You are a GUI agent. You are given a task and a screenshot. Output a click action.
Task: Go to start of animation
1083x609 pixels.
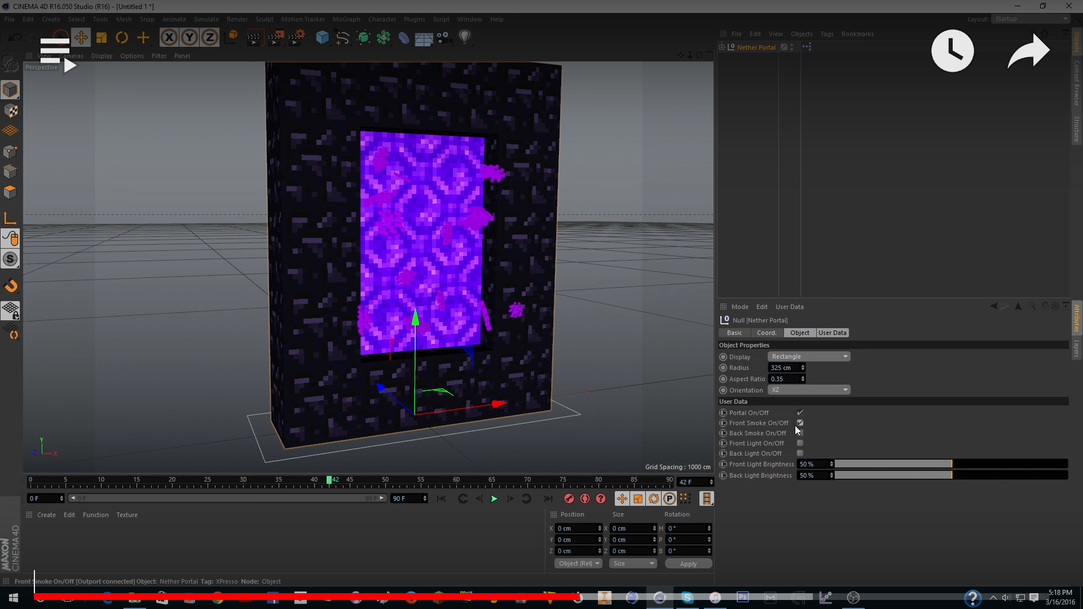442,498
